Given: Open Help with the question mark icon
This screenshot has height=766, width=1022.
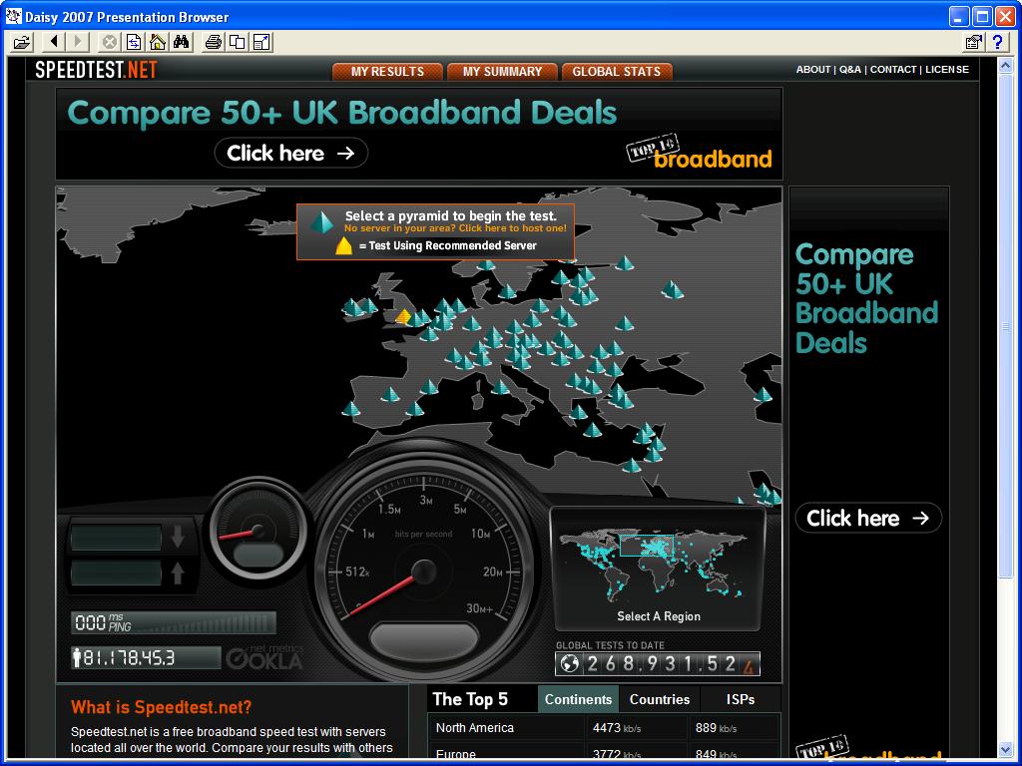Looking at the screenshot, I should tap(998, 42).
